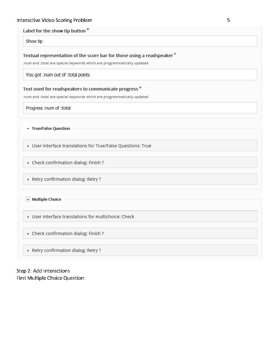The height and width of the screenshot is (364, 279).
Task: Click the 'Label for the show tip button' label
Action: (x=54, y=31)
